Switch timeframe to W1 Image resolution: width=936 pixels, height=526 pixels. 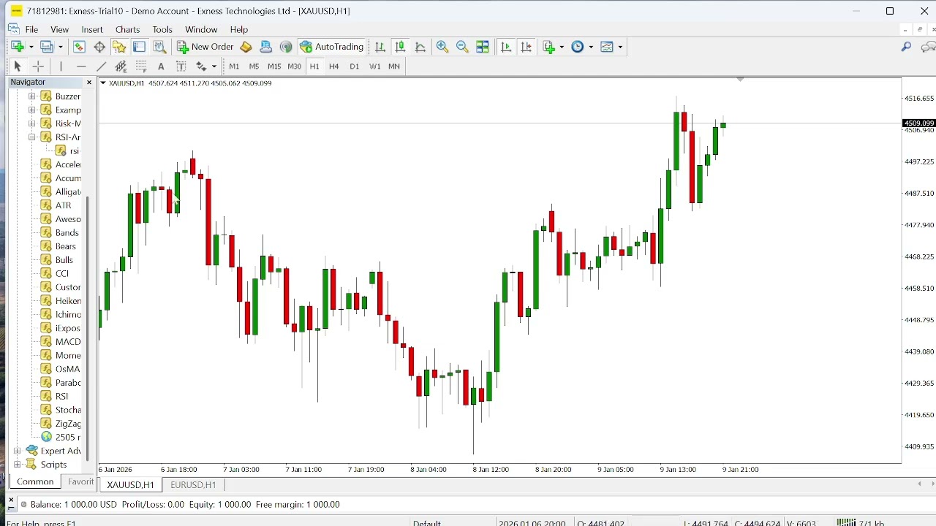(x=374, y=66)
